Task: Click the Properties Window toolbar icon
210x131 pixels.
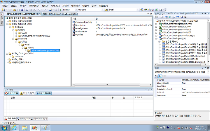Action: [x=145, y=10]
